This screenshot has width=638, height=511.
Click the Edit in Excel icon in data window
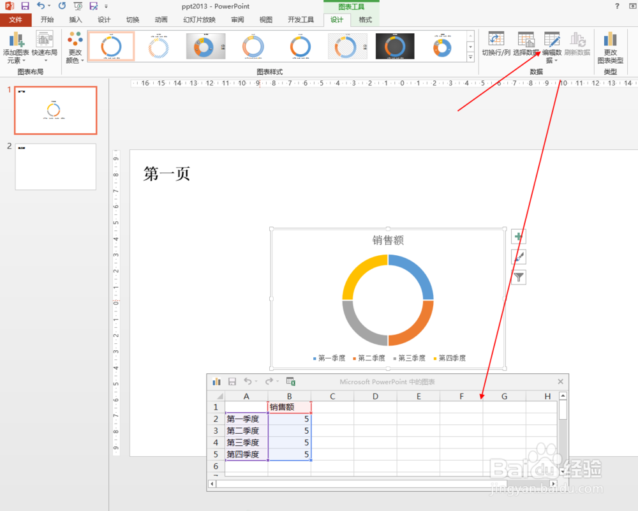[x=291, y=381]
